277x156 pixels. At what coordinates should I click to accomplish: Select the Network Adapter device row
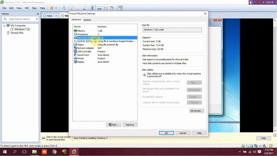pyautogui.click(x=105, y=48)
